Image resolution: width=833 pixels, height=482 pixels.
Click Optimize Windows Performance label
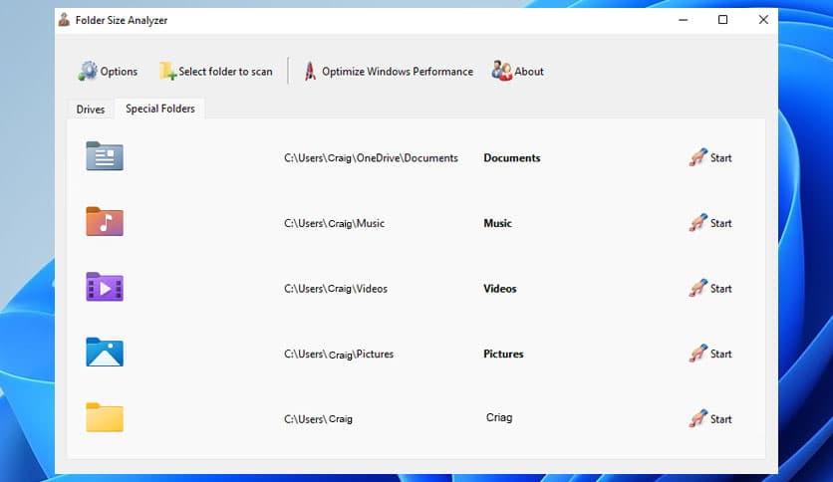(x=398, y=72)
